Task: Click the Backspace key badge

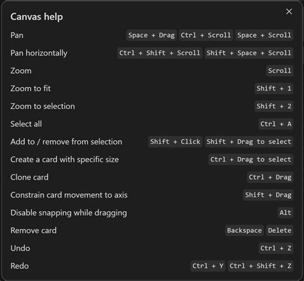Action: [244, 230]
